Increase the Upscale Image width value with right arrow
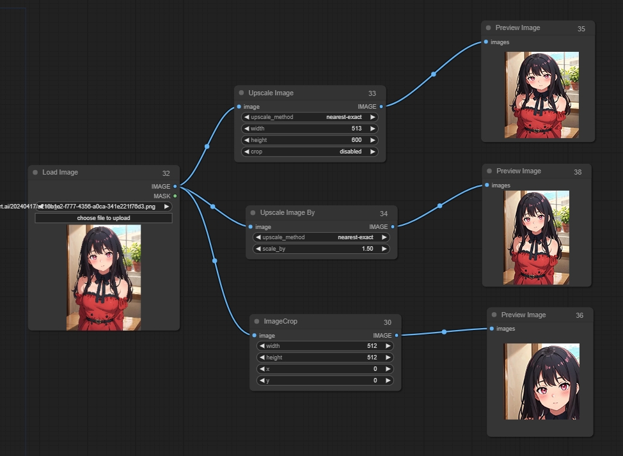The height and width of the screenshot is (456, 623). pyautogui.click(x=374, y=129)
